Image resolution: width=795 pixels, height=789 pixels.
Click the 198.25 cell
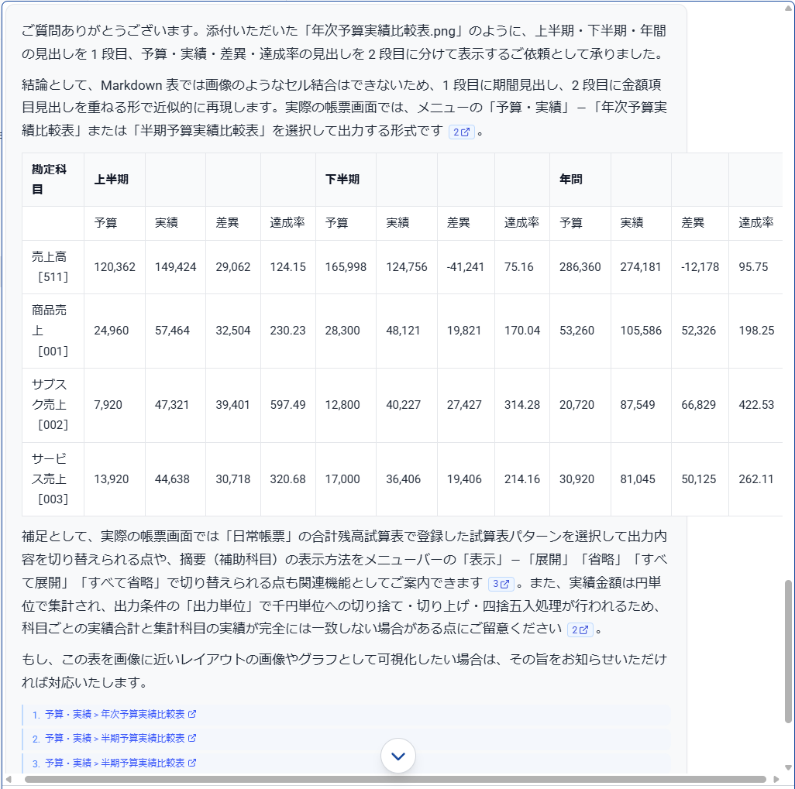pos(755,331)
